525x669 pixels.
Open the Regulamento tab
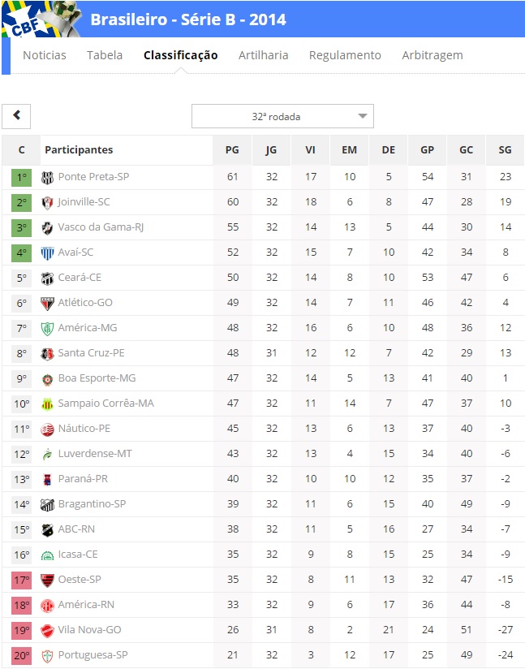point(345,55)
